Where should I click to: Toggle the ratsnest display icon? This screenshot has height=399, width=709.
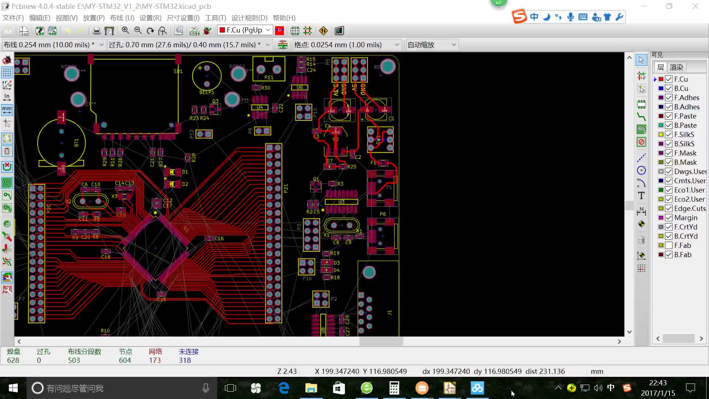tap(7, 139)
